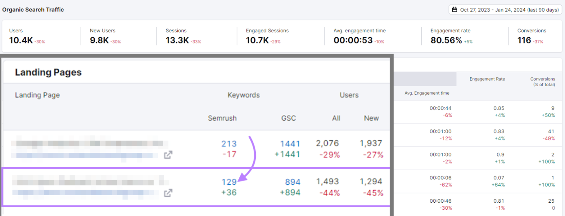Open the blurred URL of the first landing page
The height and width of the screenshot is (216, 565).
(x=85, y=155)
